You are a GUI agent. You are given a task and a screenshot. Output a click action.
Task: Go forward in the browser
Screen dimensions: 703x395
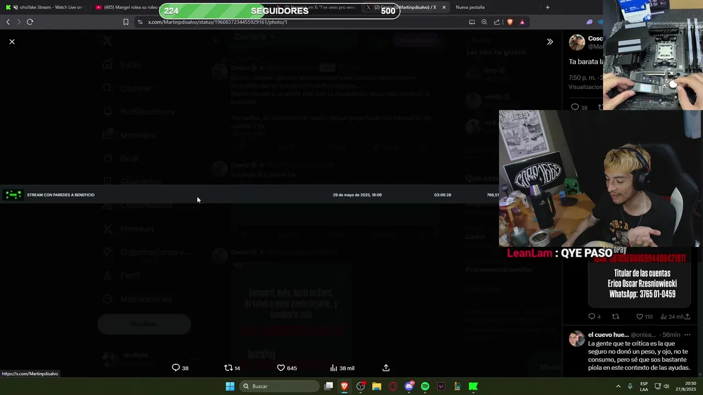pyautogui.click(x=18, y=22)
